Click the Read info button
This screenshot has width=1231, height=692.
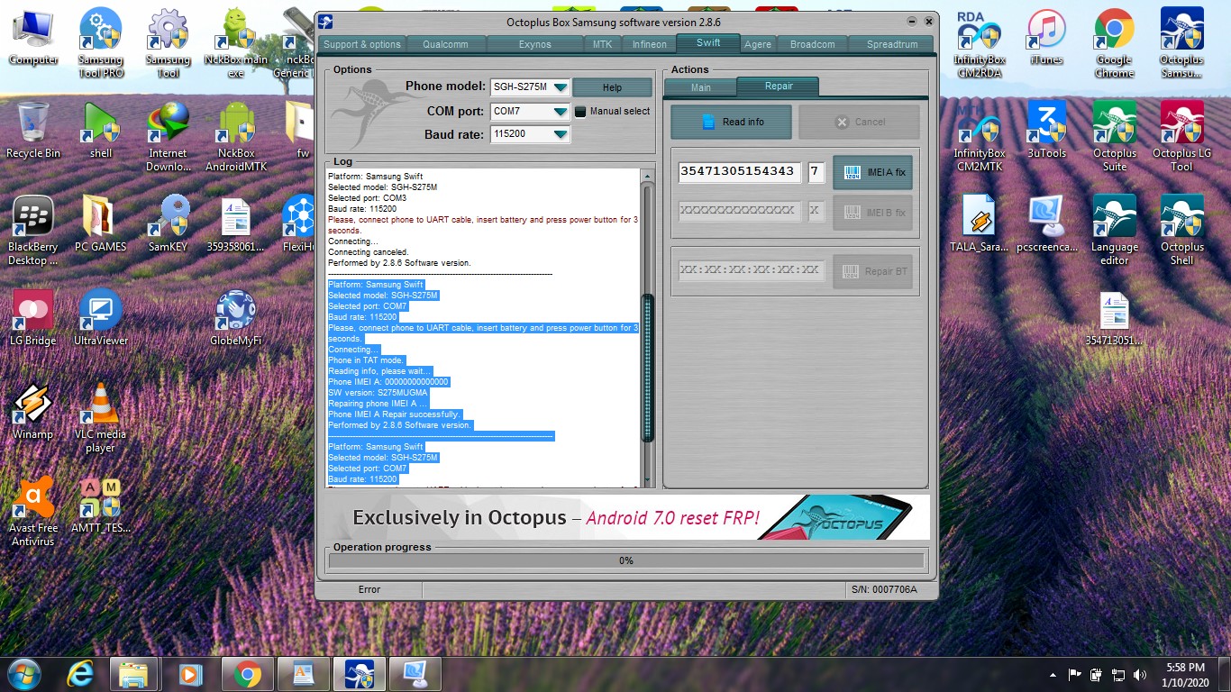click(731, 122)
